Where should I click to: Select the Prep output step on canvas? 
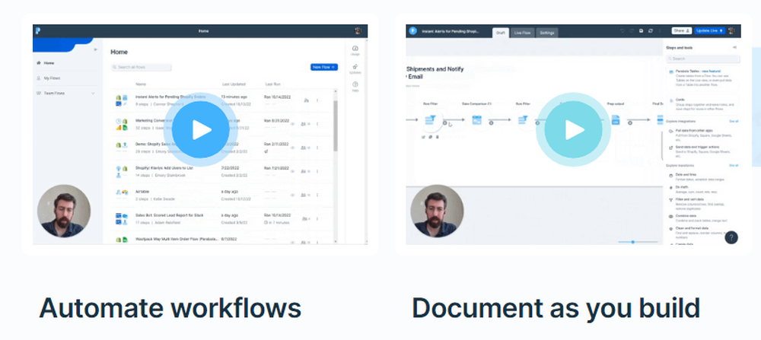[x=616, y=120]
